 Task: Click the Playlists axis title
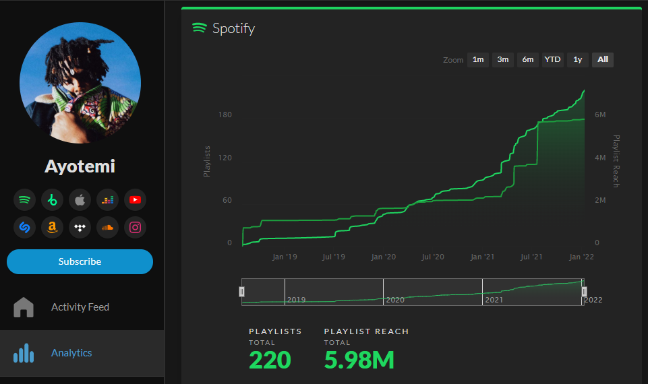[x=206, y=162]
